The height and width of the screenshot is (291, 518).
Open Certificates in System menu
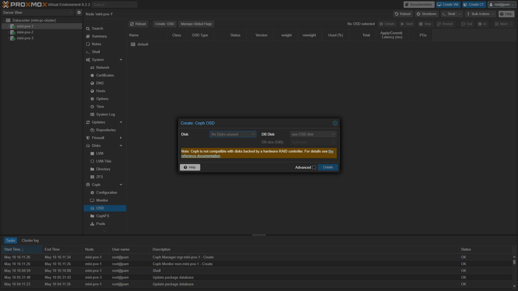coord(105,75)
